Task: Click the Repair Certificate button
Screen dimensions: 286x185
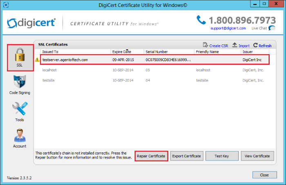Action: pyautogui.click(x=151, y=156)
